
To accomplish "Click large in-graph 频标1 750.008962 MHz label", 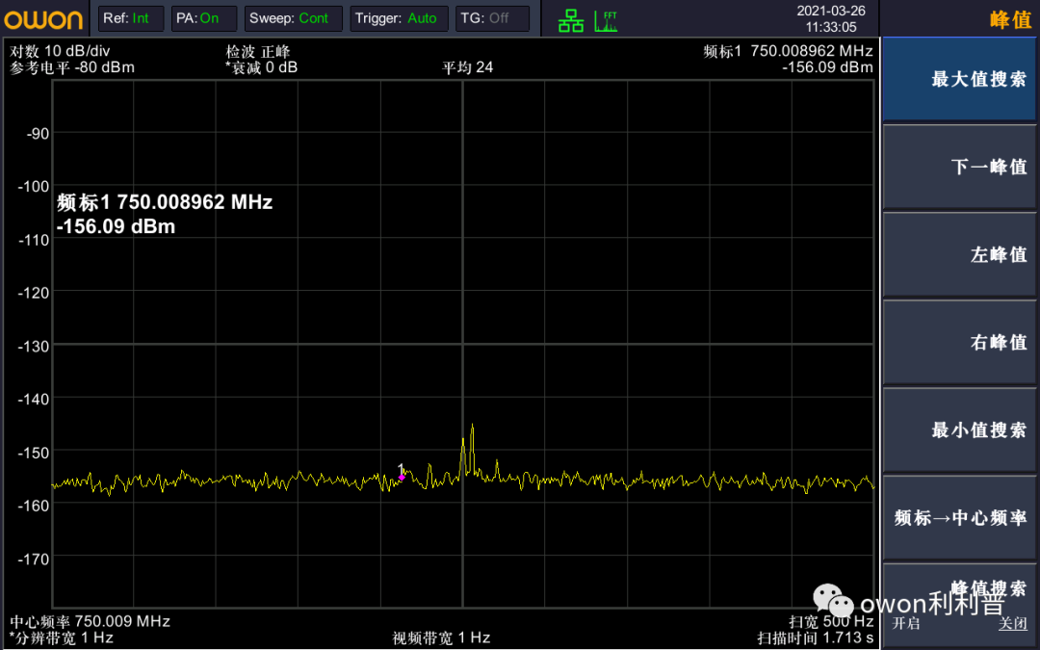I will pos(165,201).
